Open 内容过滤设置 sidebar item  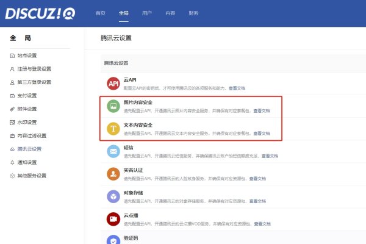(x=32, y=135)
